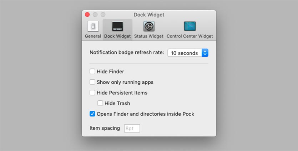Focus the Item spacing 8pt field

132,129
